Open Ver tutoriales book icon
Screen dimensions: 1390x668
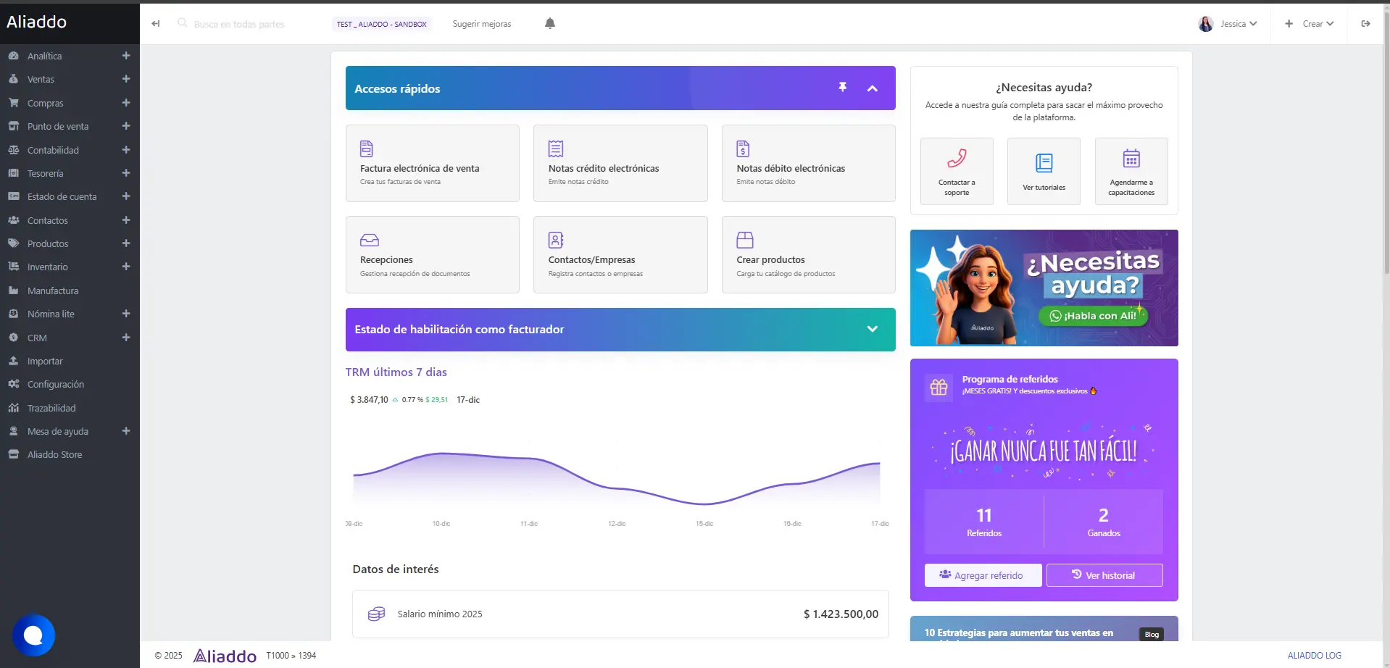click(x=1044, y=164)
